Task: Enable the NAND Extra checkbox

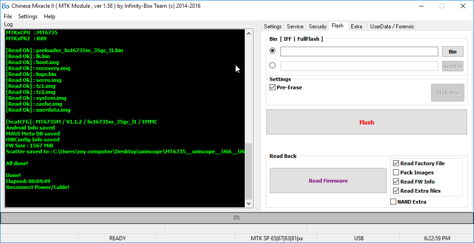Action: (393, 202)
